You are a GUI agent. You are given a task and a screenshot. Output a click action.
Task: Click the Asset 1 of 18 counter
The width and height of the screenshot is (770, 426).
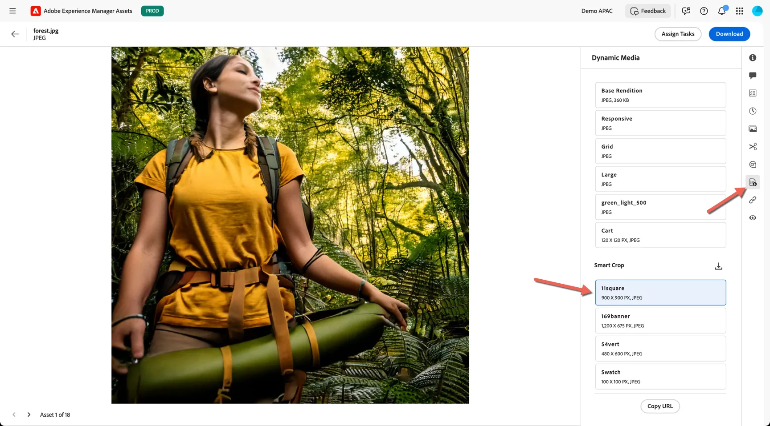55,415
